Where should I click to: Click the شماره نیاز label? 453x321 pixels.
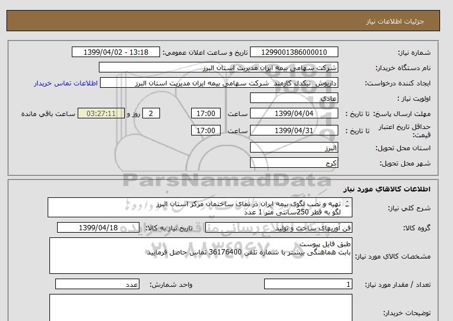pyautogui.click(x=414, y=52)
